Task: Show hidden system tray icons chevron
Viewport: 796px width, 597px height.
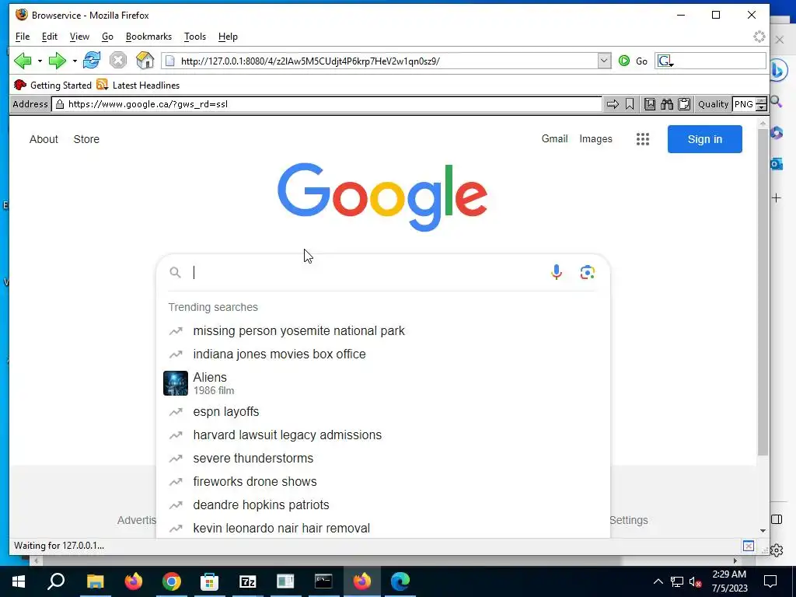Action: point(658,581)
